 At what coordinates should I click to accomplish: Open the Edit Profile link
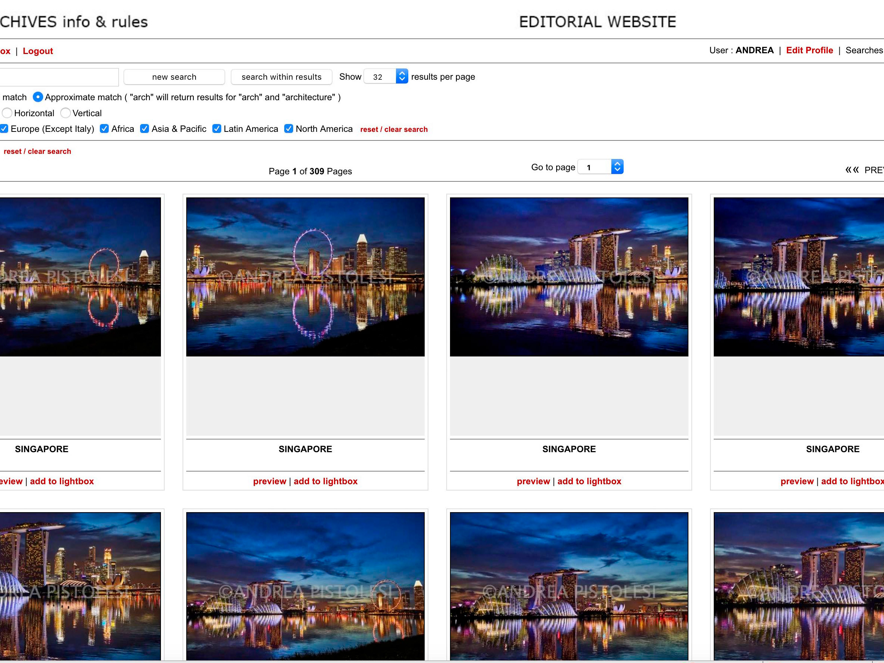point(809,50)
